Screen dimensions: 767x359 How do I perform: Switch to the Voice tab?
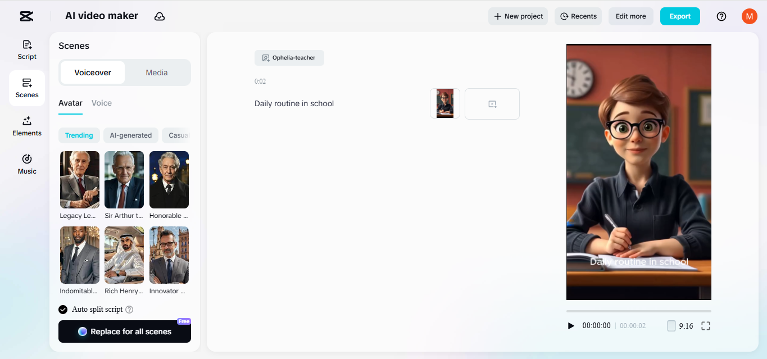point(102,103)
